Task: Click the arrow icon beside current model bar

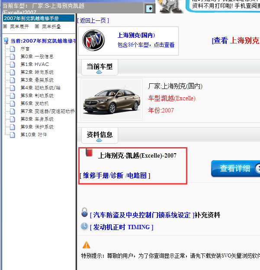Action: click(x=150, y=8)
